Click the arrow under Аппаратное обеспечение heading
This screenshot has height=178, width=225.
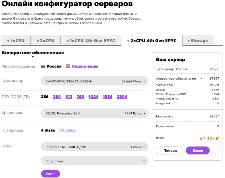[33, 57]
